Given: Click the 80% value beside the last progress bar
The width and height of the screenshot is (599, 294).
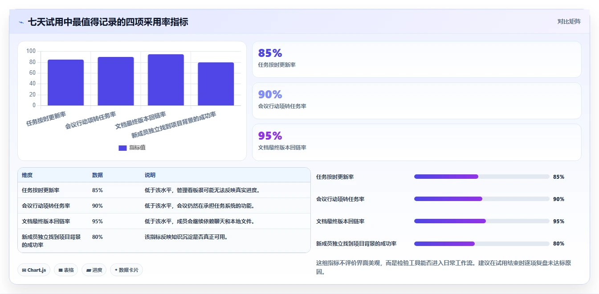Looking at the screenshot, I should (558, 244).
